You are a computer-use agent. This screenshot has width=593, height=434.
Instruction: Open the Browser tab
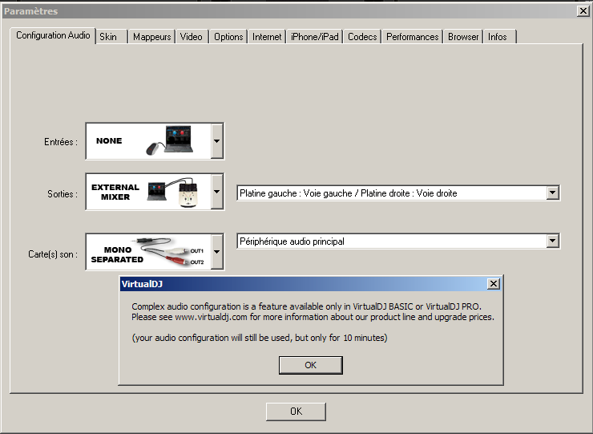coord(463,37)
